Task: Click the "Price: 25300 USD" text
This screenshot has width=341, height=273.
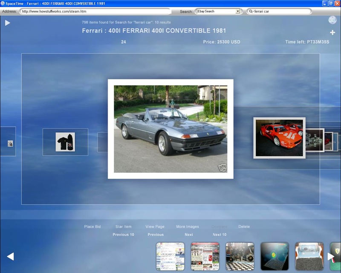Action: click(222, 42)
